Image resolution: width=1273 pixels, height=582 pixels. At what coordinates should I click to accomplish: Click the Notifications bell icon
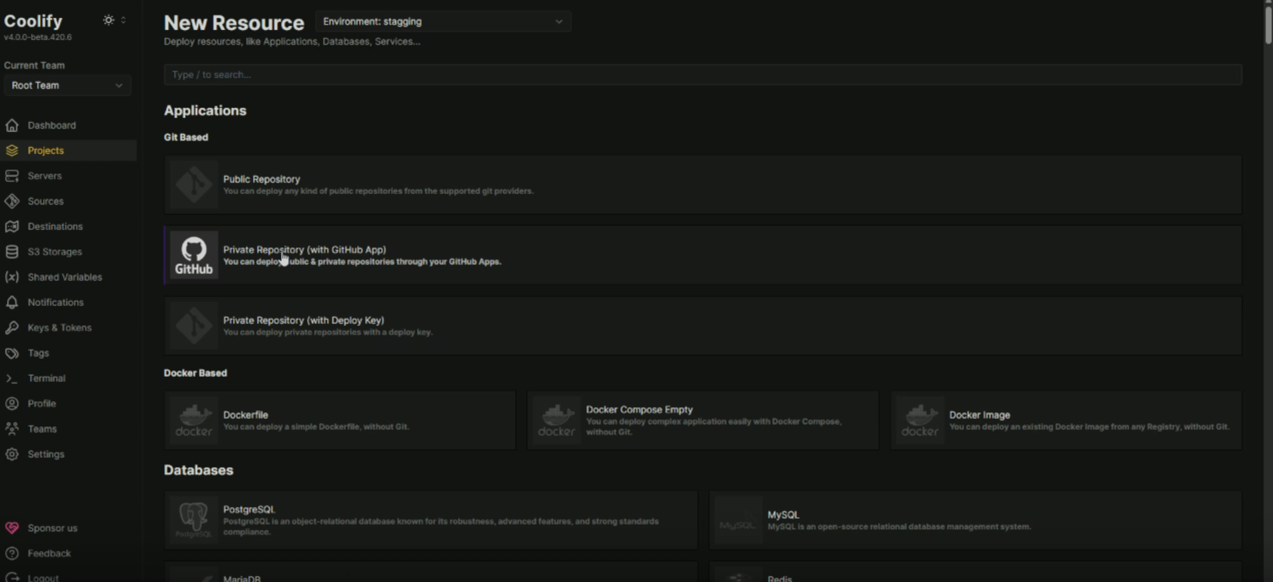tap(12, 302)
